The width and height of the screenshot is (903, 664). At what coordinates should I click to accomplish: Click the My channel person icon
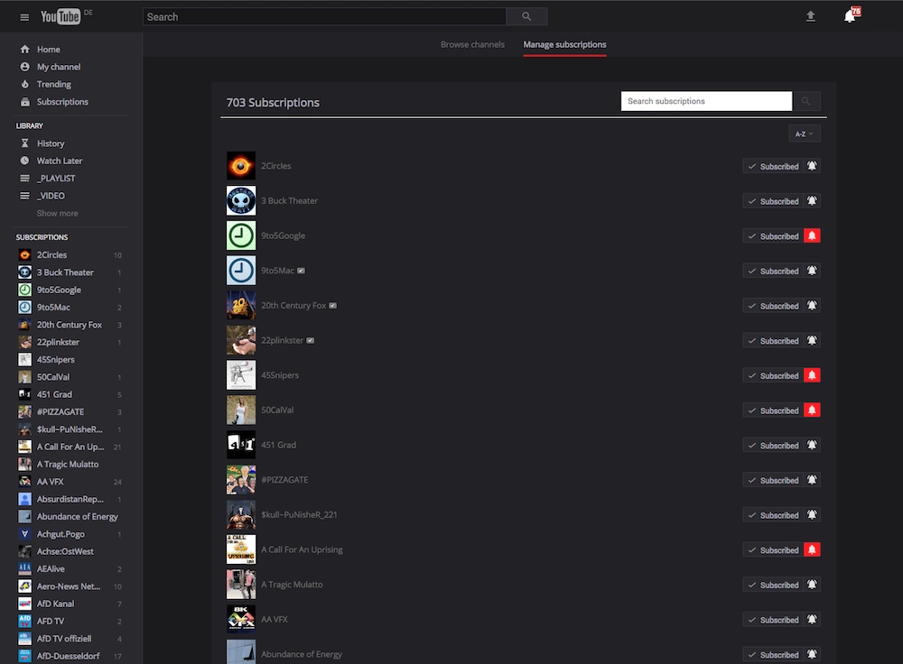point(24,67)
